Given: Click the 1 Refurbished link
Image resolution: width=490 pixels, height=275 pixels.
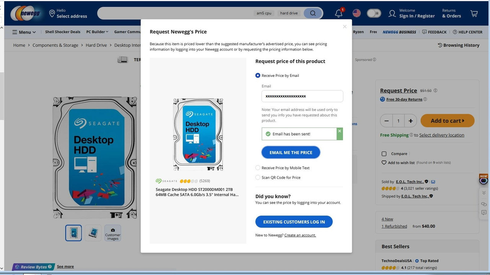Looking at the screenshot, I should 394,226.
